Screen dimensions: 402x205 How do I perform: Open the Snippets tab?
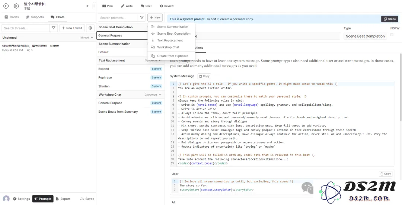pos(35,17)
